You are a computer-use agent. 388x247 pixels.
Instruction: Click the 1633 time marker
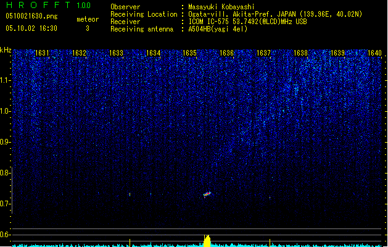pos(116,53)
